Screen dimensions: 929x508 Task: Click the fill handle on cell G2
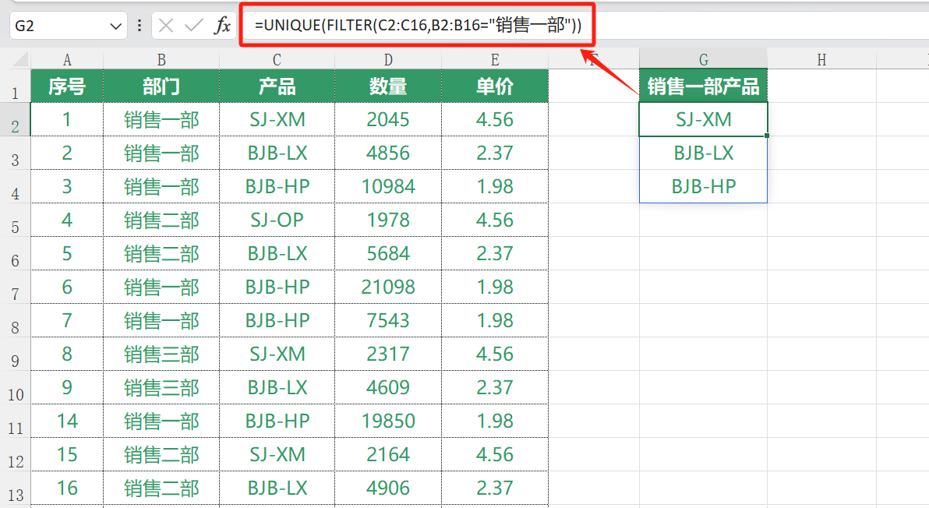[767, 136]
